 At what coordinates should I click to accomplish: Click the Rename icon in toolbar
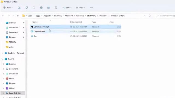(x=41, y=8)
